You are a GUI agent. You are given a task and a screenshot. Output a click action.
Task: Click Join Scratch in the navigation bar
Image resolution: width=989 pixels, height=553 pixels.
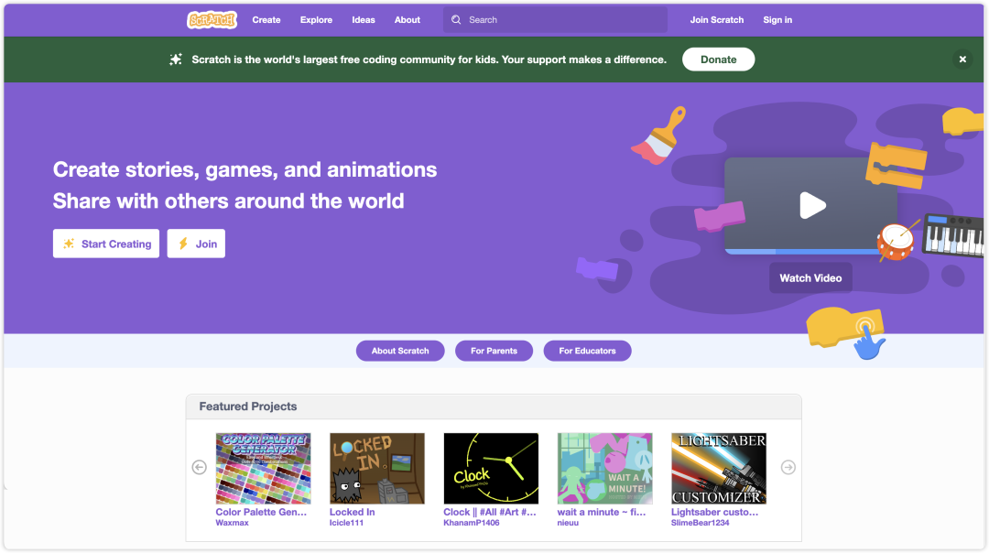pos(716,20)
